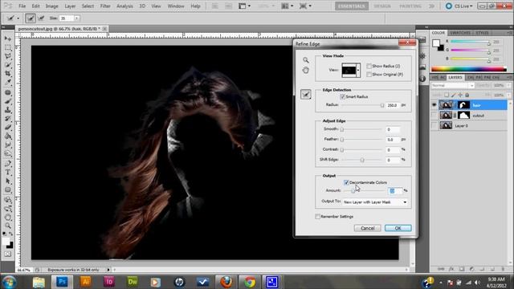
Task: Switch to the Design workspace
Action: [382, 6]
